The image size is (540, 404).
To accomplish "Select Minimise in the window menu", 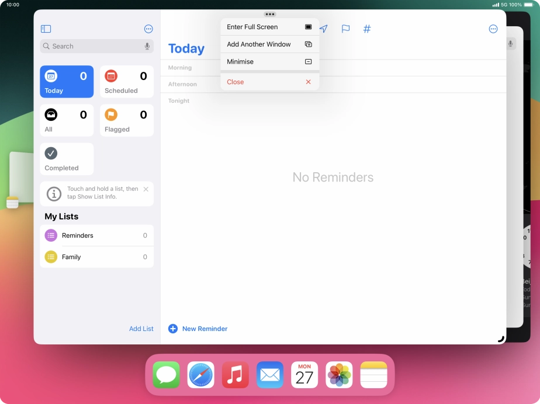I will click(269, 62).
